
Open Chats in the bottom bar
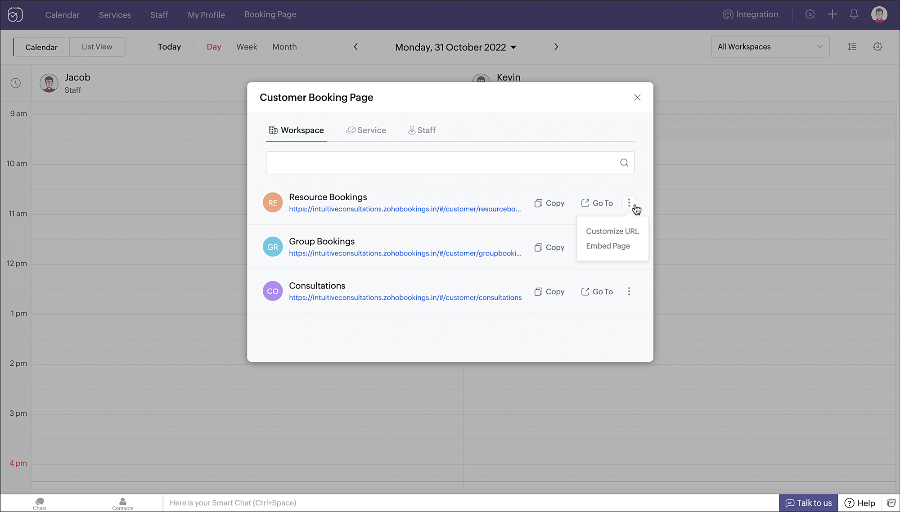tap(40, 503)
